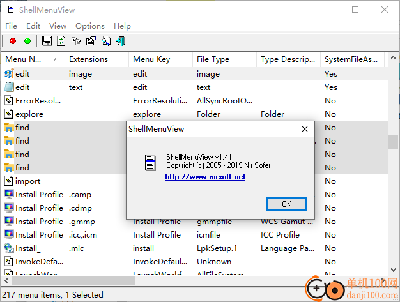Image resolution: width=400 pixels, height=302 pixels.
Task: Close the ShellMenuView About dialog
Action: point(305,129)
